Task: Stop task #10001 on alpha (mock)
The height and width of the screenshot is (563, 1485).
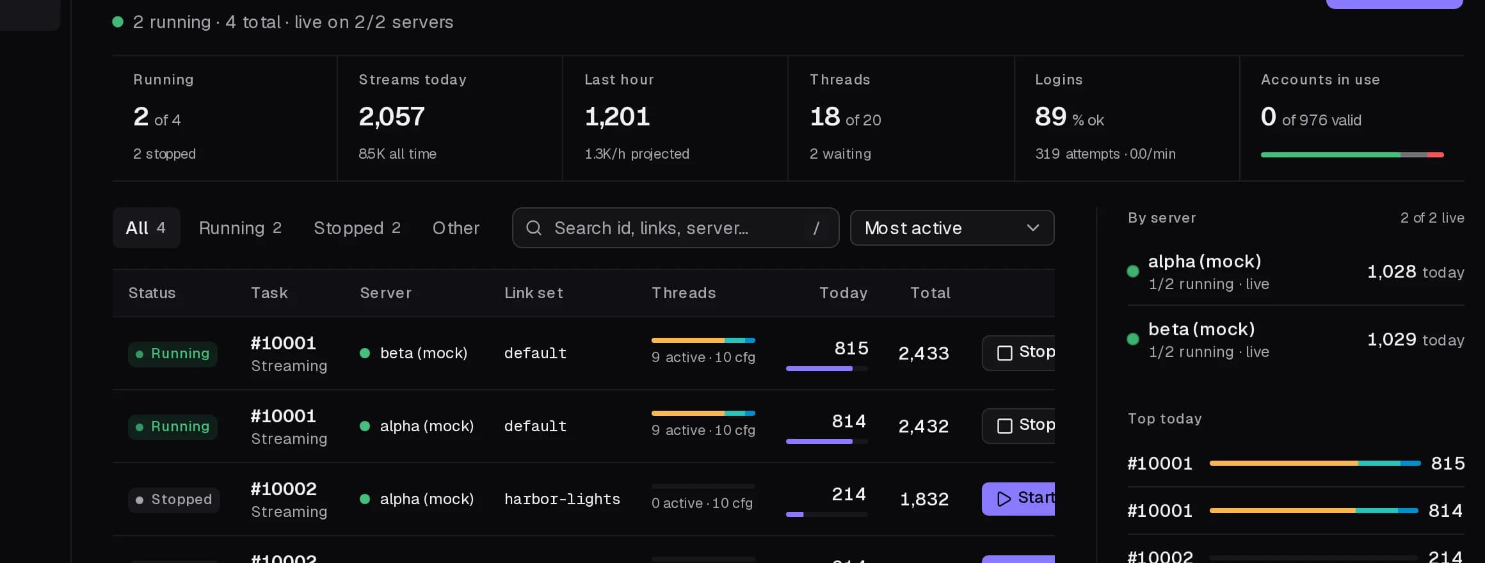Action: click(x=1018, y=425)
